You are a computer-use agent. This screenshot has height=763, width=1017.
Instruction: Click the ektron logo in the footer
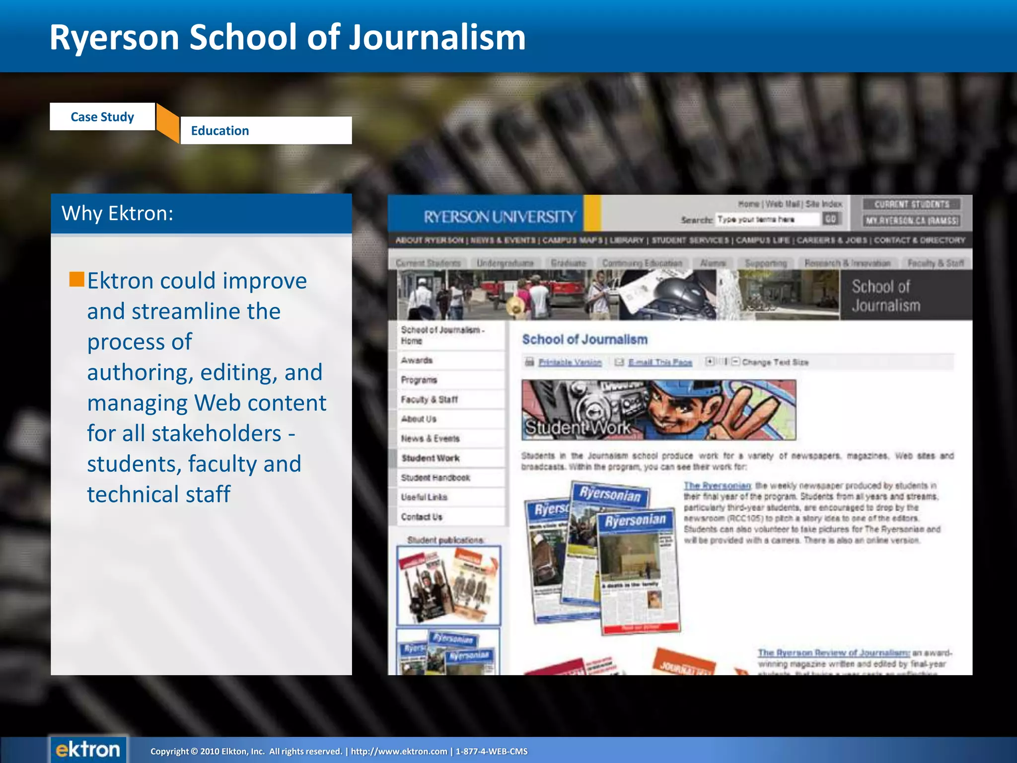pyautogui.click(x=88, y=749)
